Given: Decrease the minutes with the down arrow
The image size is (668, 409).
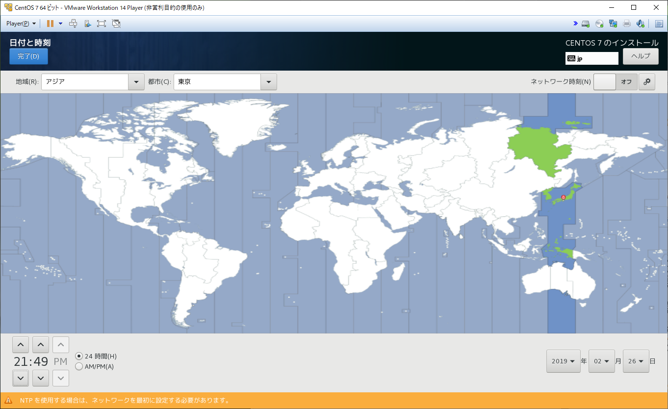Looking at the screenshot, I should point(41,378).
